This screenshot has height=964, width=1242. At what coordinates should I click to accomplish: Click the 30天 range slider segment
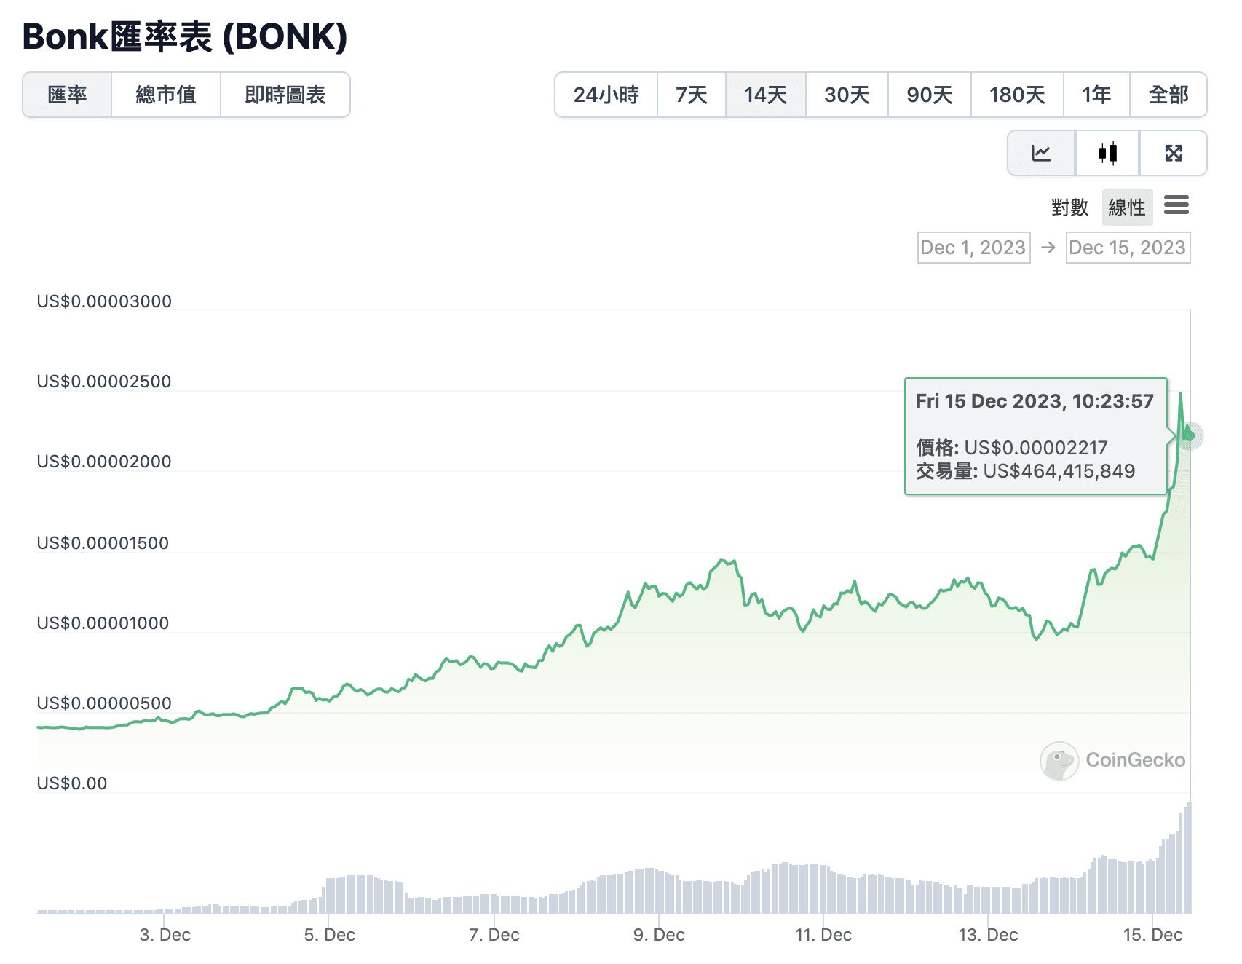tap(847, 95)
